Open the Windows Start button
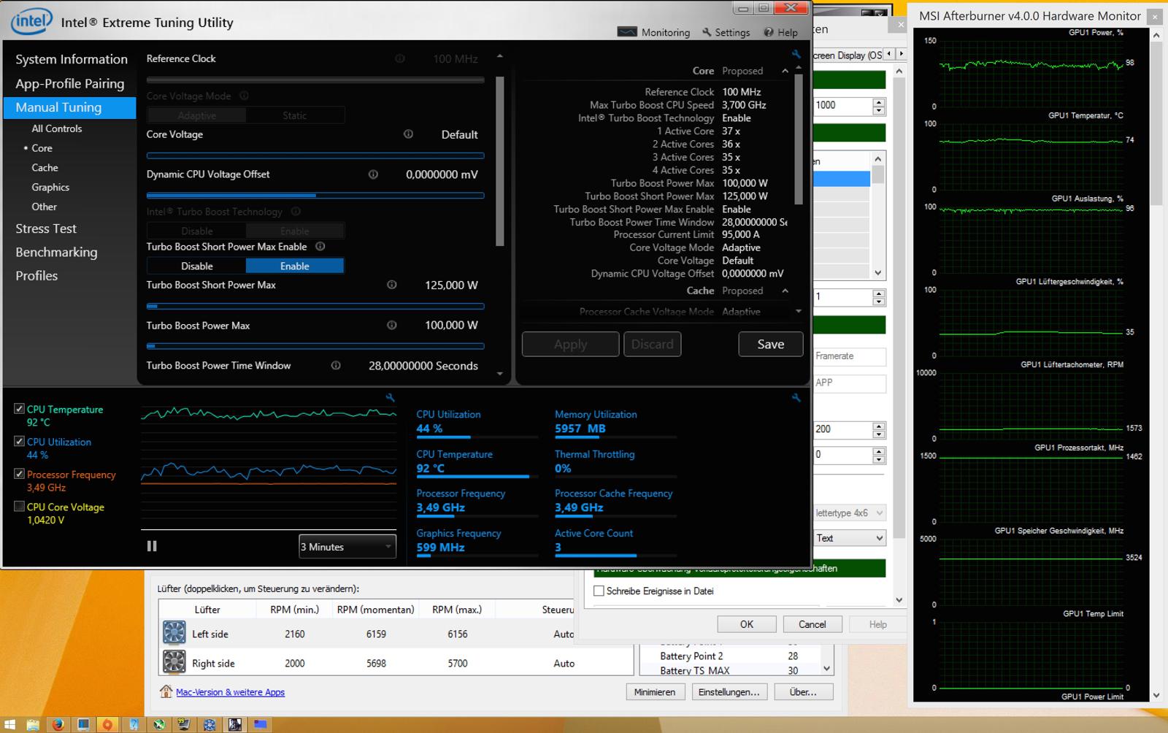This screenshot has width=1168, height=733. 9,724
